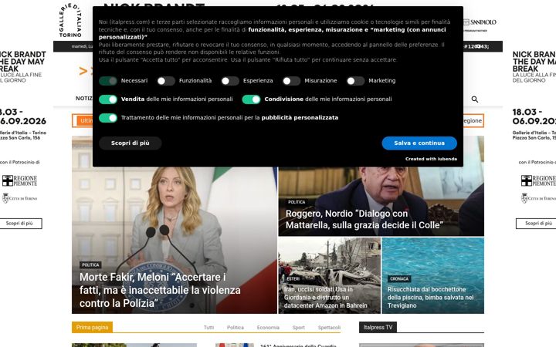Click Scopri di più in left ad banner
This screenshot has width=556, height=347.
tap(19, 224)
